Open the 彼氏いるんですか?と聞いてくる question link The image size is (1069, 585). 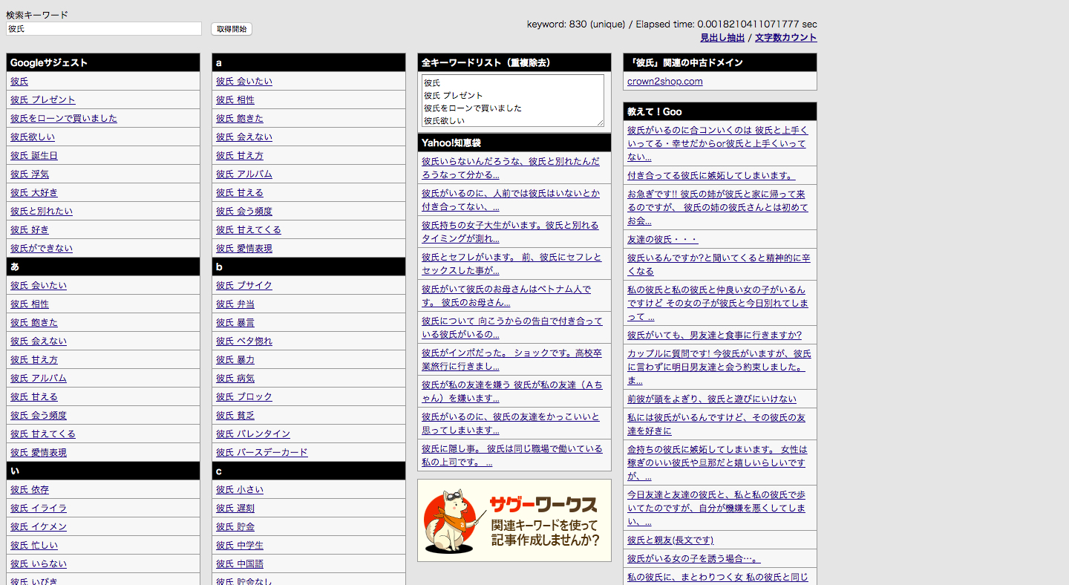coord(719,264)
